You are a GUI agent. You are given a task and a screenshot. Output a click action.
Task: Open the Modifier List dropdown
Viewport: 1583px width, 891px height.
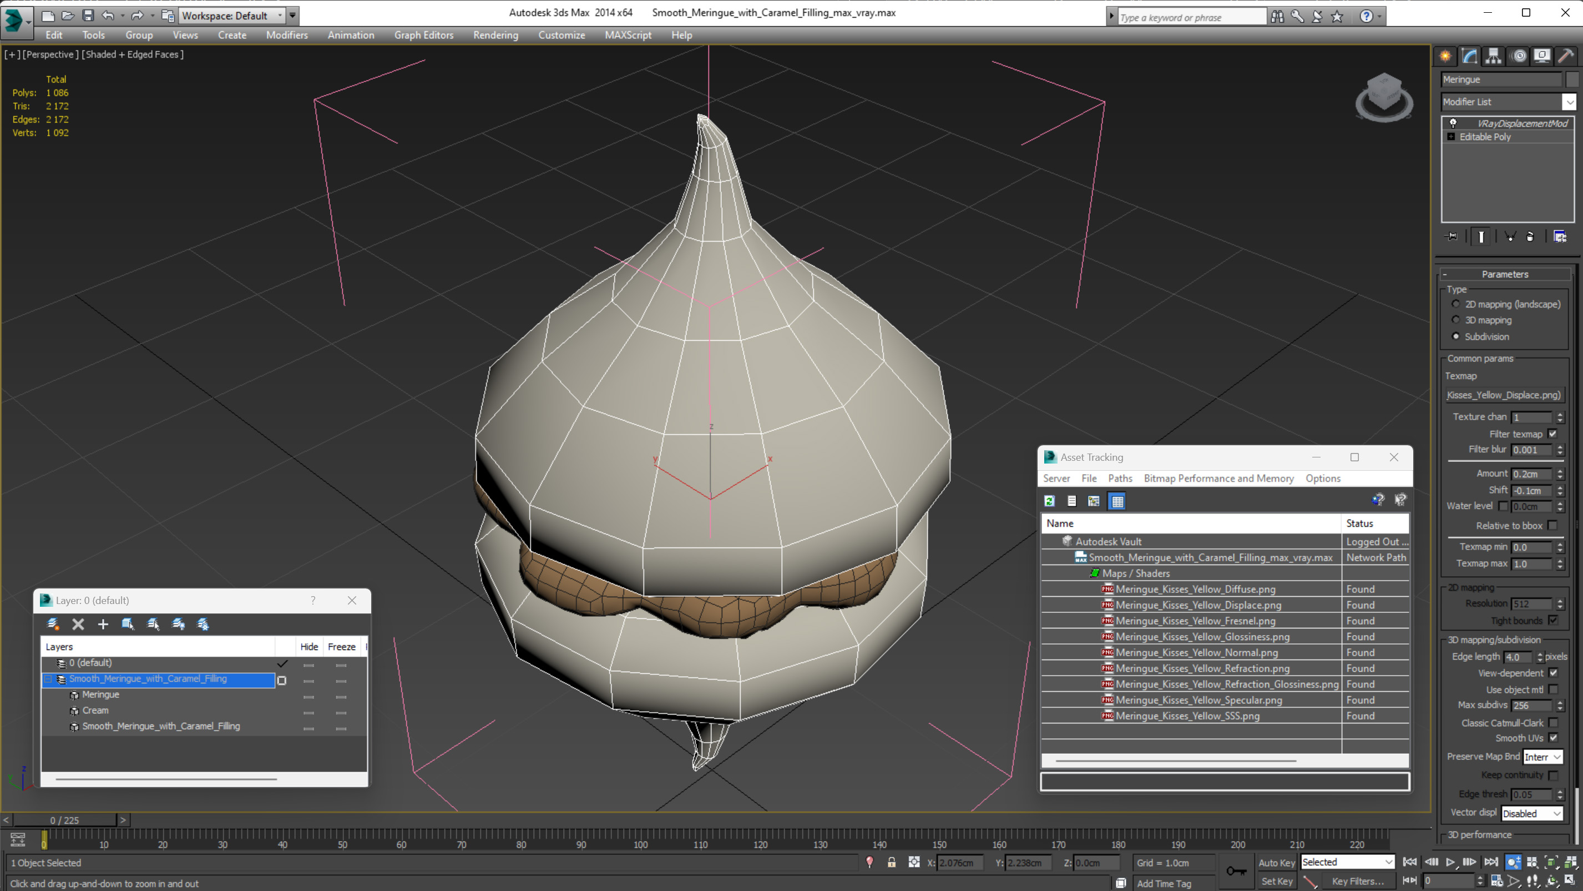pyautogui.click(x=1508, y=102)
